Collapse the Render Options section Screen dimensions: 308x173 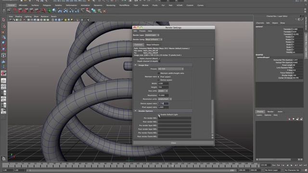coord(136,111)
